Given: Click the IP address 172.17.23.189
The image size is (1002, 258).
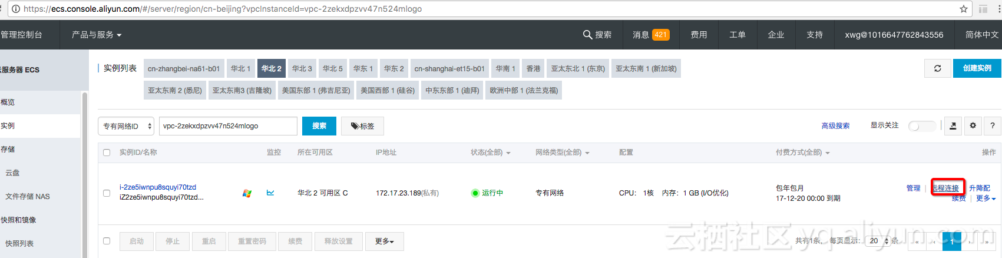Looking at the screenshot, I should [x=398, y=193].
